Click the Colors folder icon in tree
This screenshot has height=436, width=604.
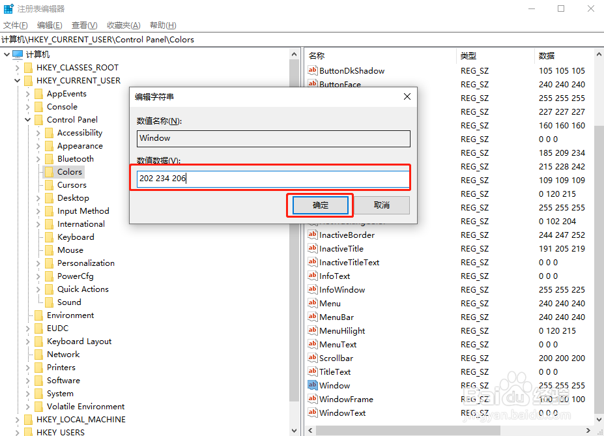point(50,172)
